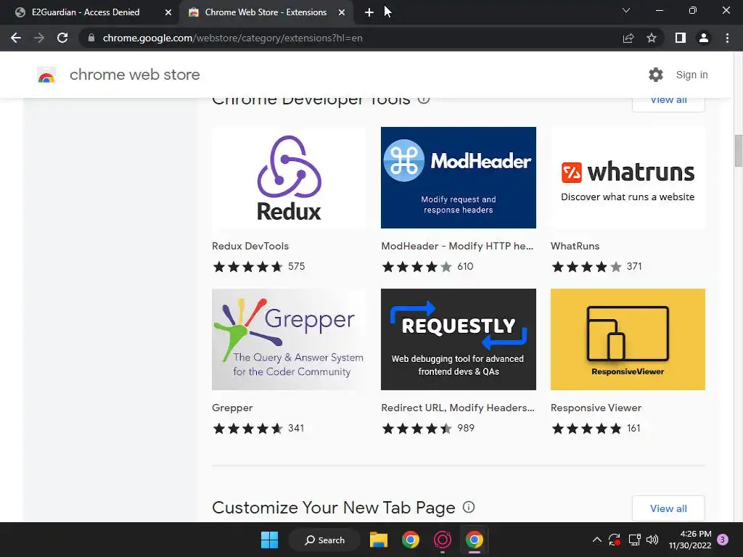The height and width of the screenshot is (557, 743).
Task: View all Customize Your New Tab Page
Action: (668, 508)
